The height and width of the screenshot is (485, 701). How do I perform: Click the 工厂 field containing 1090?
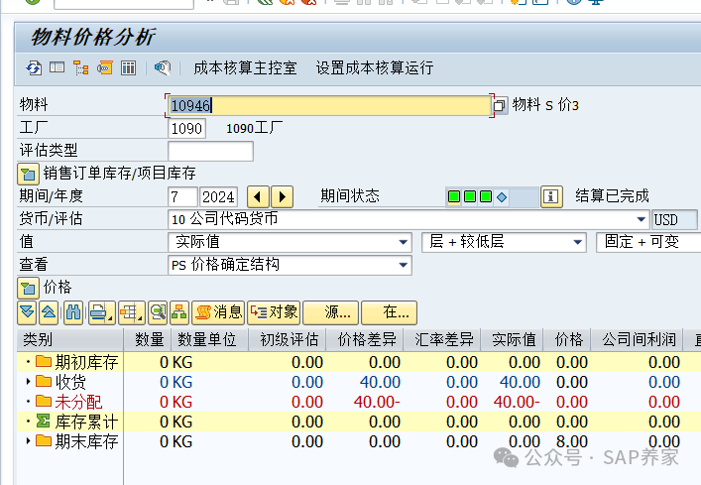186,129
